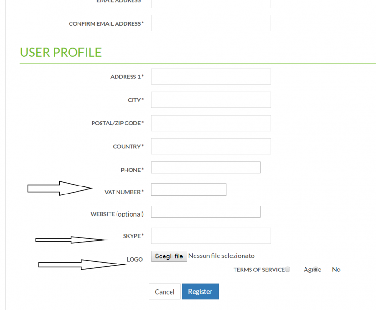Image resolution: width=376 pixels, height=310 pixels.
Task: Click the arrow pointing to VAT Number
Action: point(60,188)
